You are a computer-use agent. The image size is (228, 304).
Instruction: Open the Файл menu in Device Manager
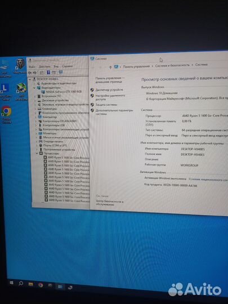point(32,66)
